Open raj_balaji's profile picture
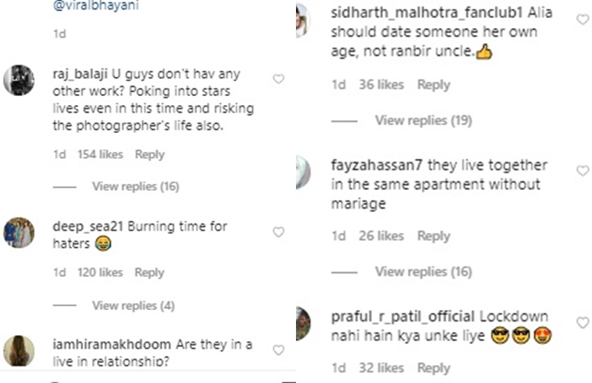Screen dimensions: 592x383 coord(19,80)
